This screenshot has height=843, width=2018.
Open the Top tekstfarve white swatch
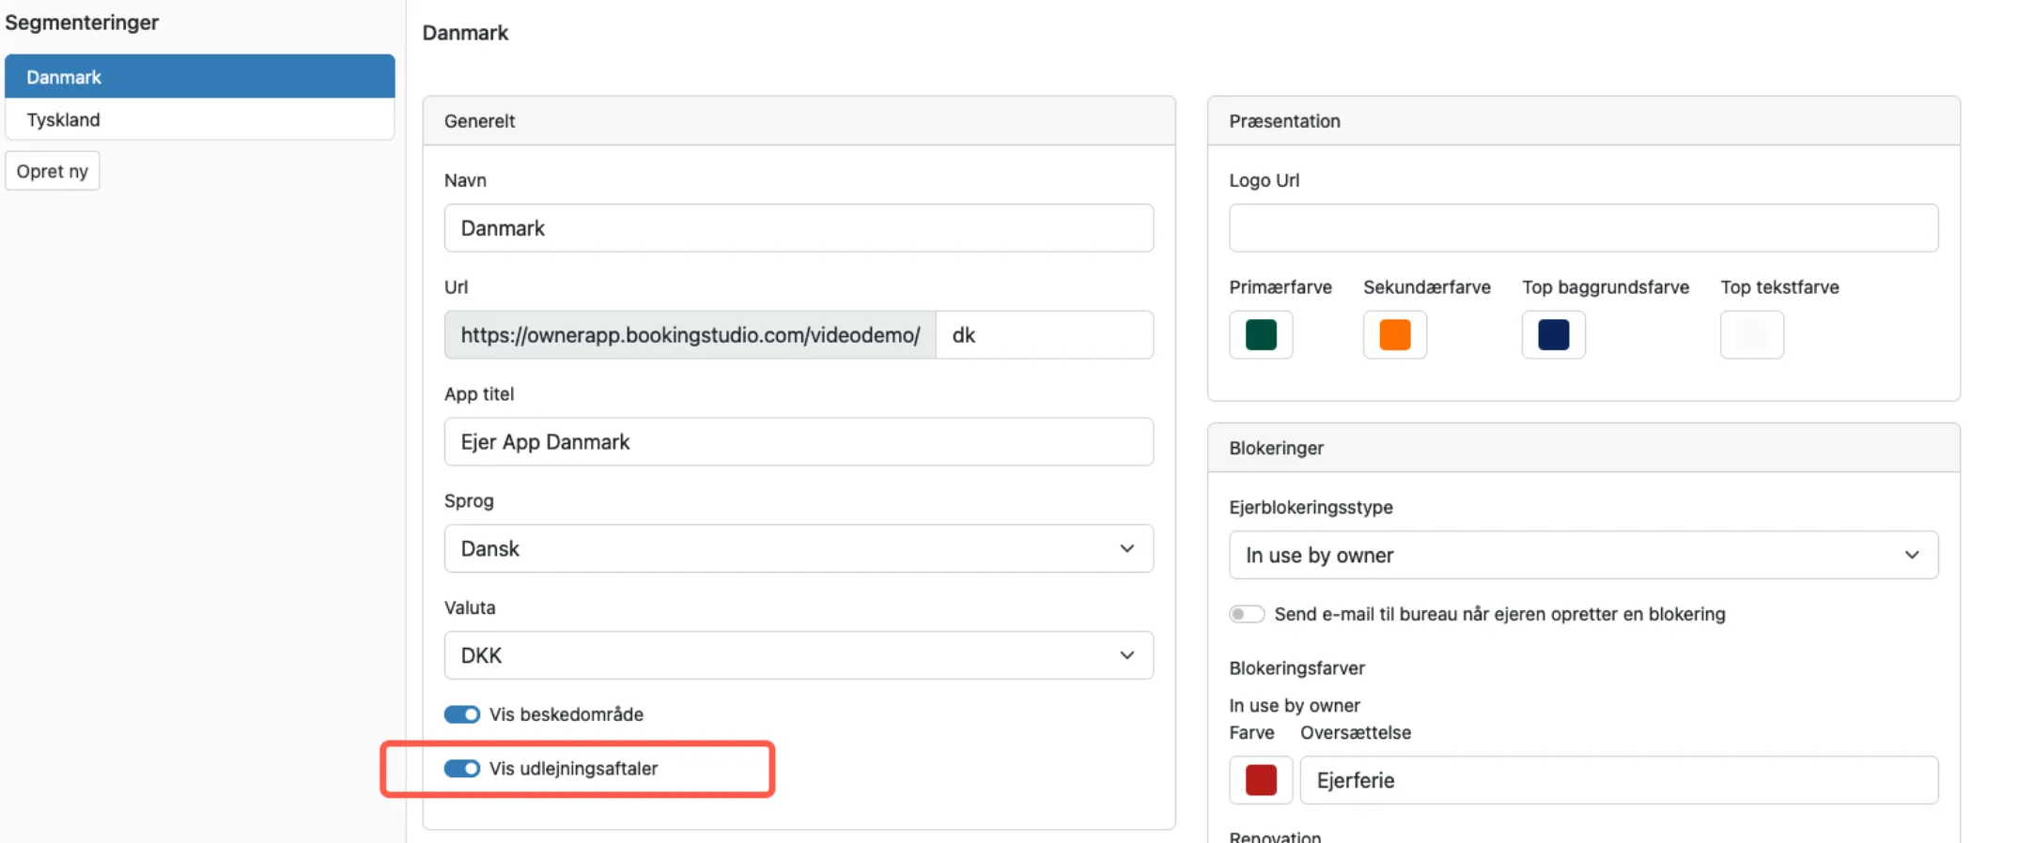(x=1751, y=335)
